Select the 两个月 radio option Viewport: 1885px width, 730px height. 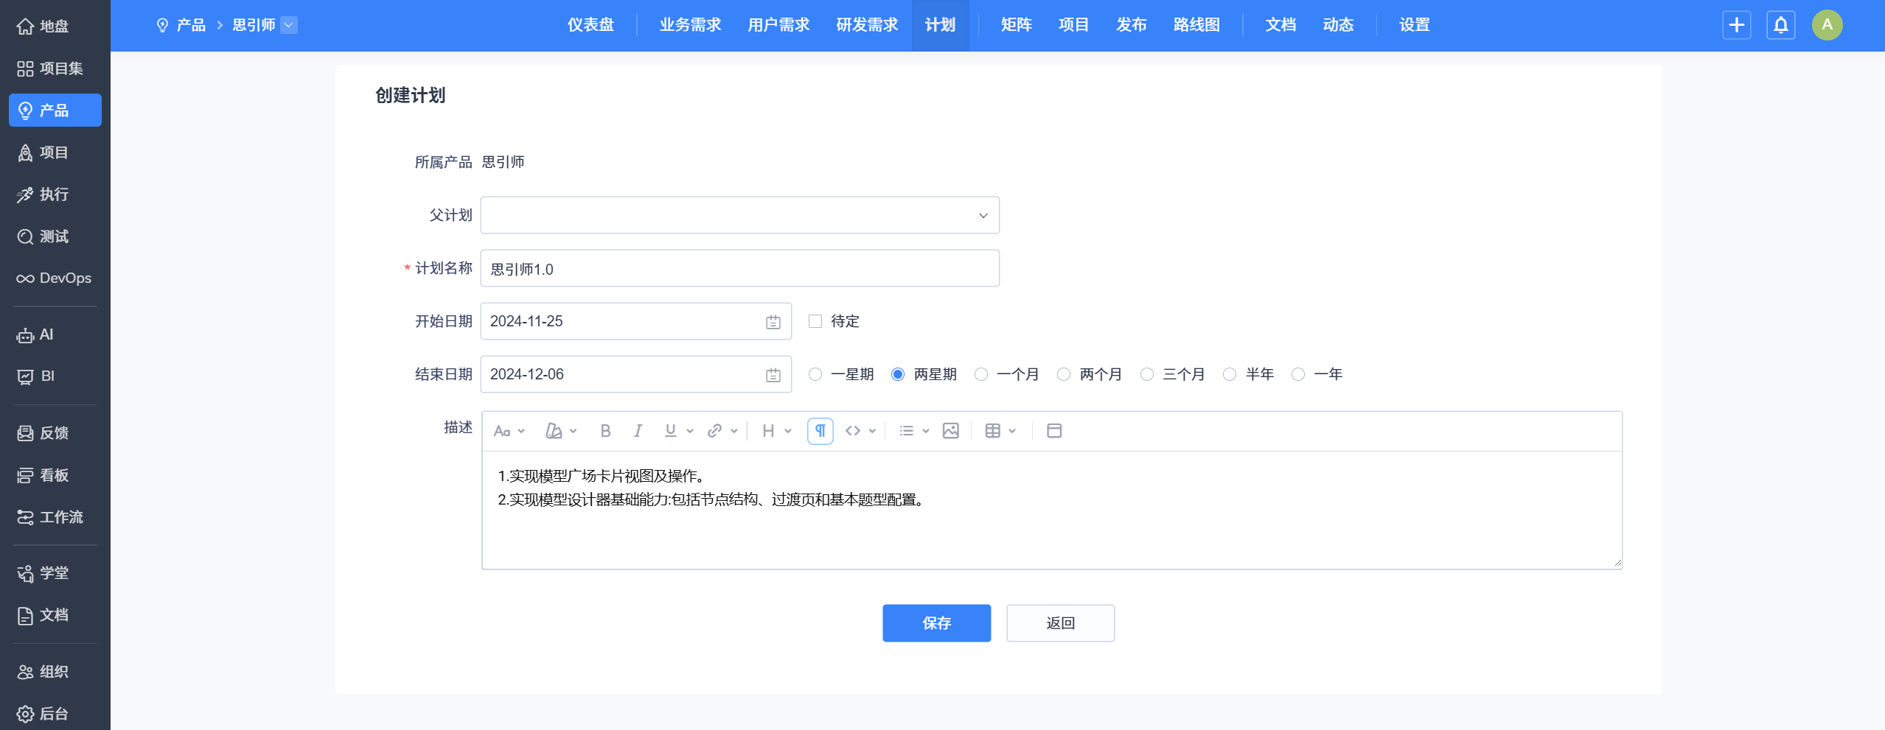coord(1064,374)
